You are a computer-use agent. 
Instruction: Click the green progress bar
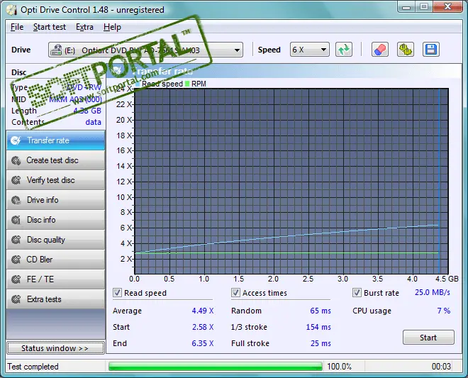[x=213, y=367]
